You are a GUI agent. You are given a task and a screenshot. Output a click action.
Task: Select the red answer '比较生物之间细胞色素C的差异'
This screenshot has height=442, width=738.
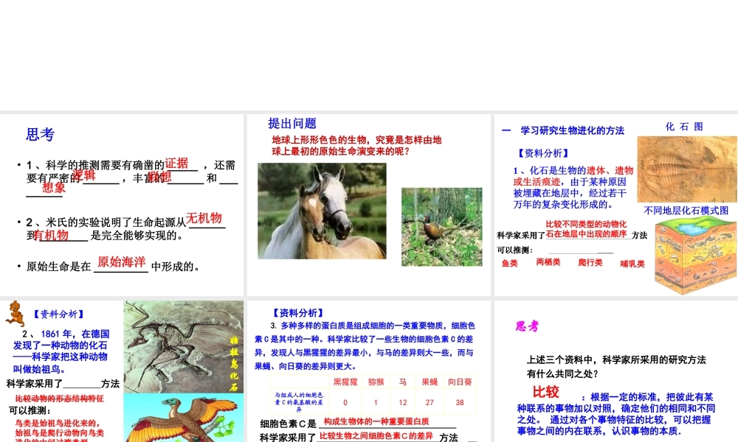coord(376,436)
